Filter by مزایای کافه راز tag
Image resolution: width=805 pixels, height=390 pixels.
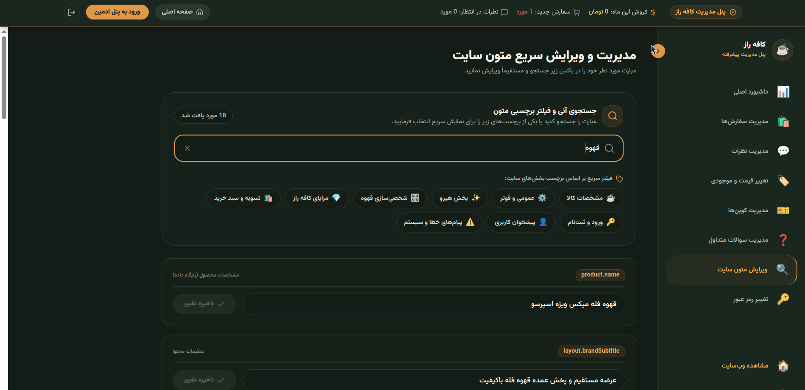tap(317, 198)
